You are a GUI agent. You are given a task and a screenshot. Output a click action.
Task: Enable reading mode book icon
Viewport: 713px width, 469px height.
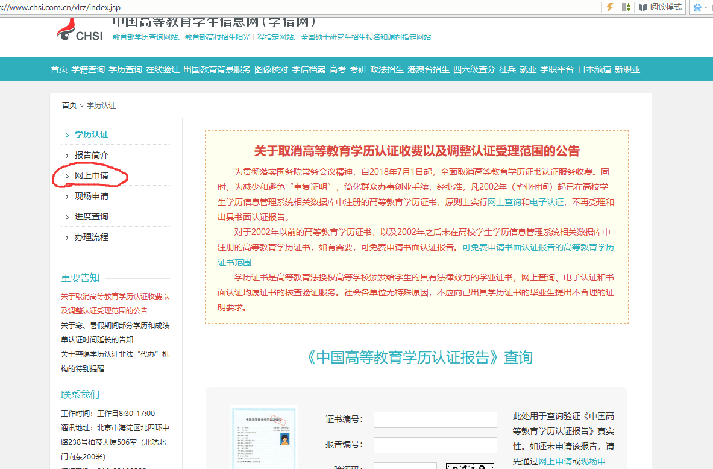642,7
